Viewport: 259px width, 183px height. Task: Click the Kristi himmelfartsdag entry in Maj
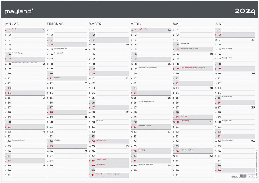pyautogui.click(x=189, y=67)
